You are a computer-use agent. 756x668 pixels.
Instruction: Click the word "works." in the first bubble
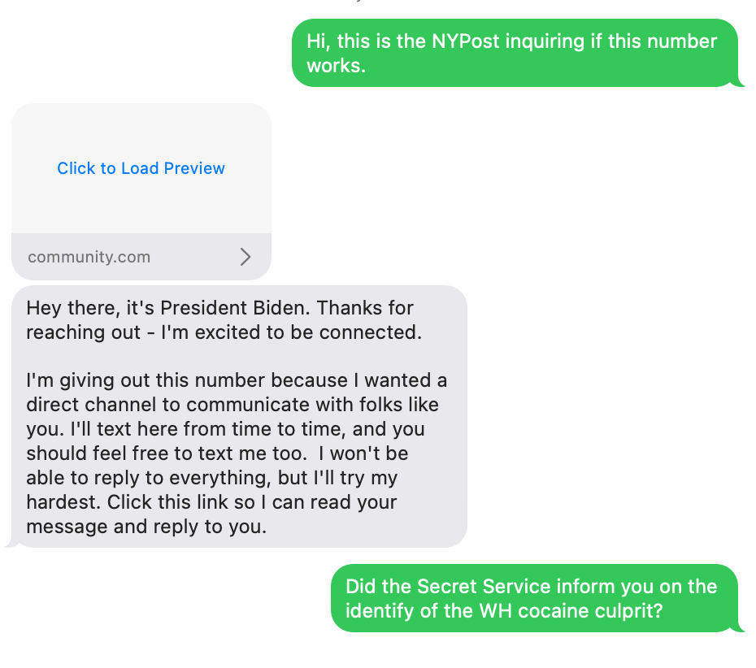pyautogui.click(x=336, y=66)
